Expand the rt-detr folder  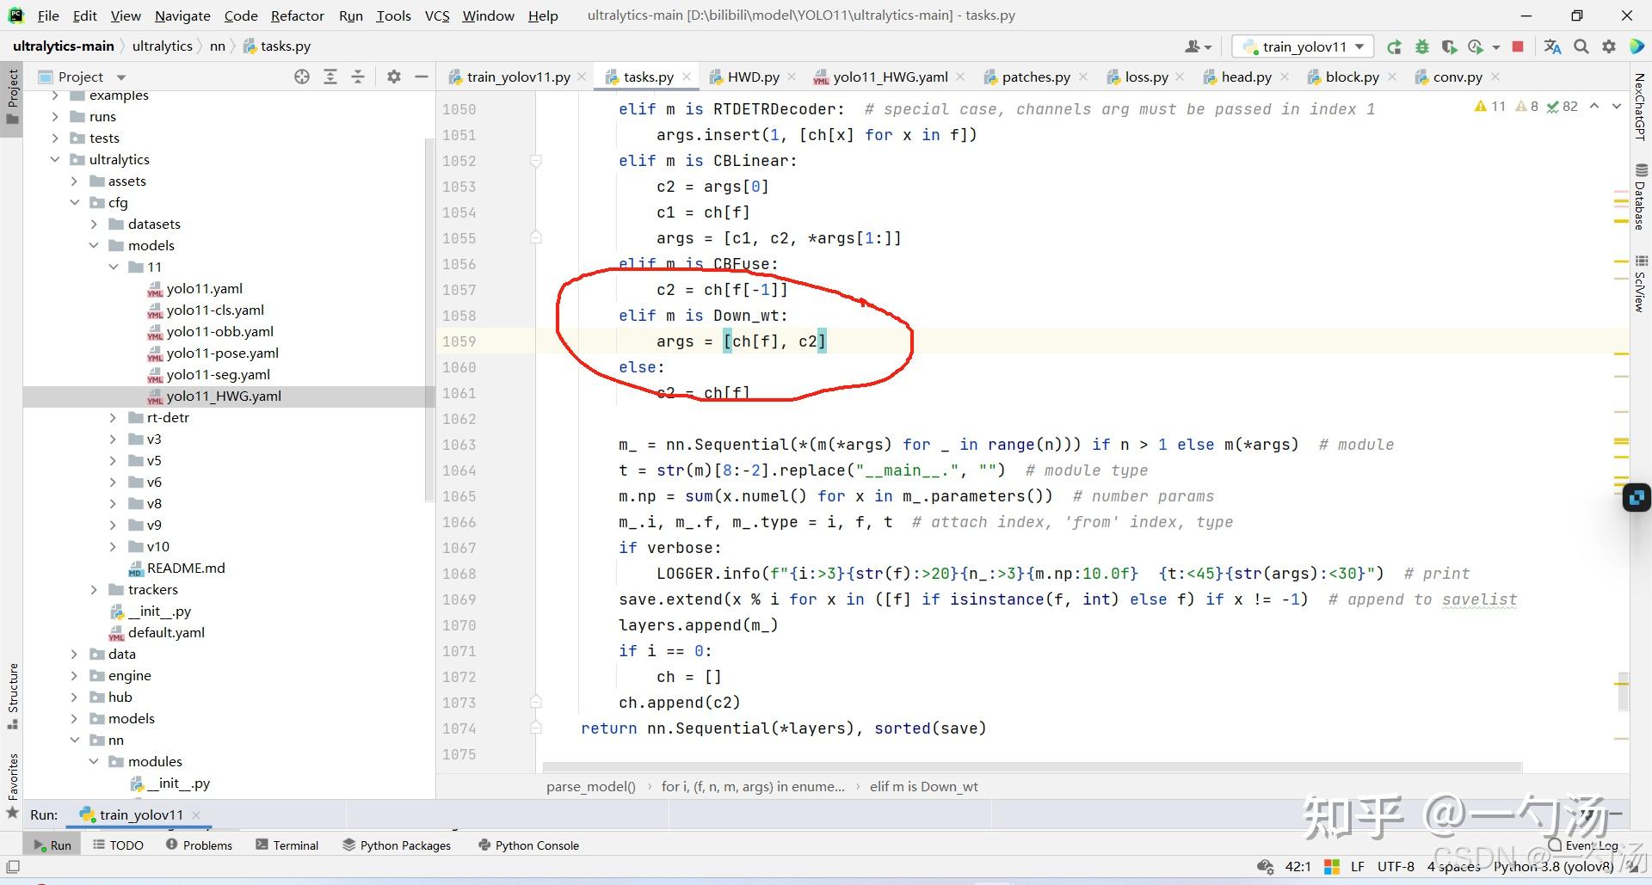113,417
